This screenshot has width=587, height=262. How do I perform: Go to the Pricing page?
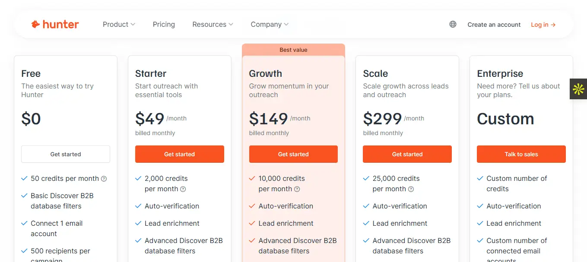pos(164,25)
